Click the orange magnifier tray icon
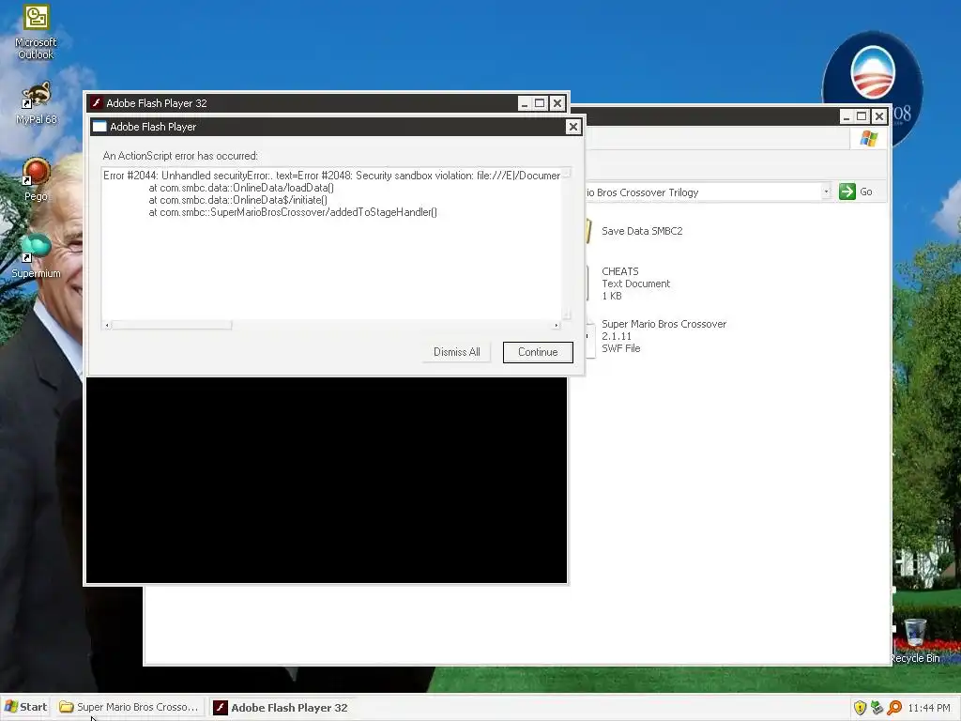The height and width of the screenshot is (721, 961). click(894, 708)
